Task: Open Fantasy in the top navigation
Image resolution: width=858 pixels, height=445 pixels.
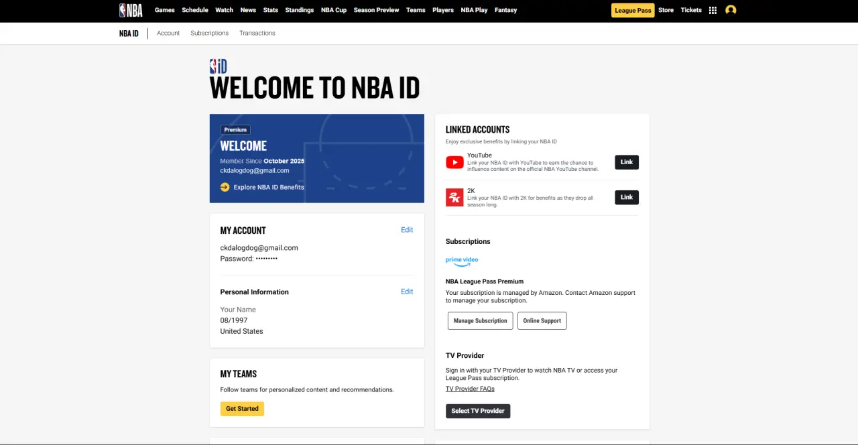Action: [x=506, y=10]
